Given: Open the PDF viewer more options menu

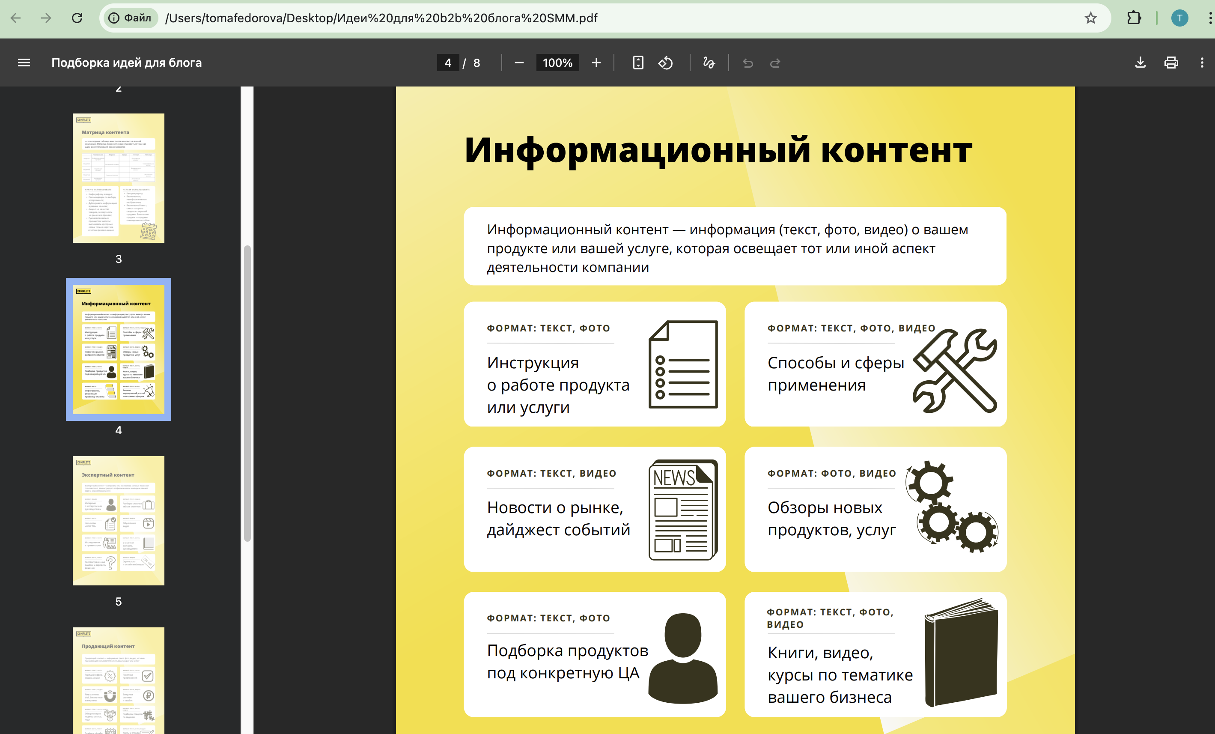Looking at the screenshot, I should (x=1202, y=63).
